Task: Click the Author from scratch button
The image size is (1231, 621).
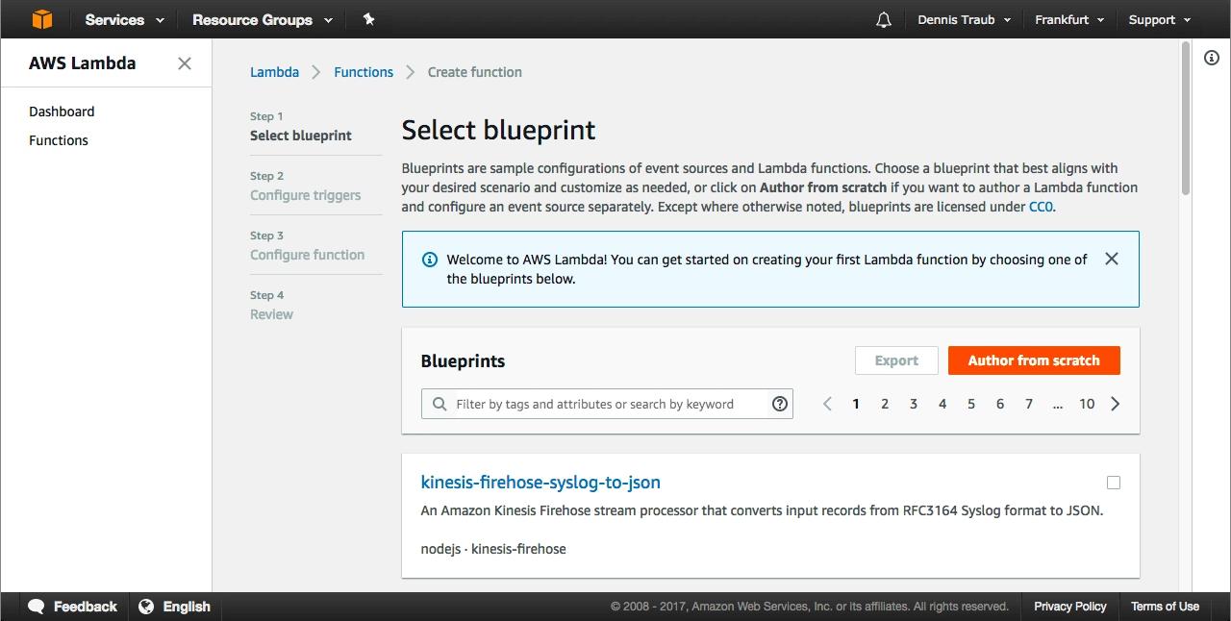Action: 1033,360
